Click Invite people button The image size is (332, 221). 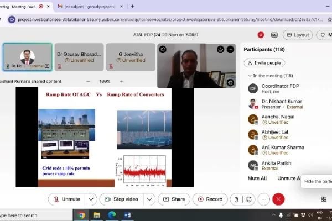click(264, 63)
